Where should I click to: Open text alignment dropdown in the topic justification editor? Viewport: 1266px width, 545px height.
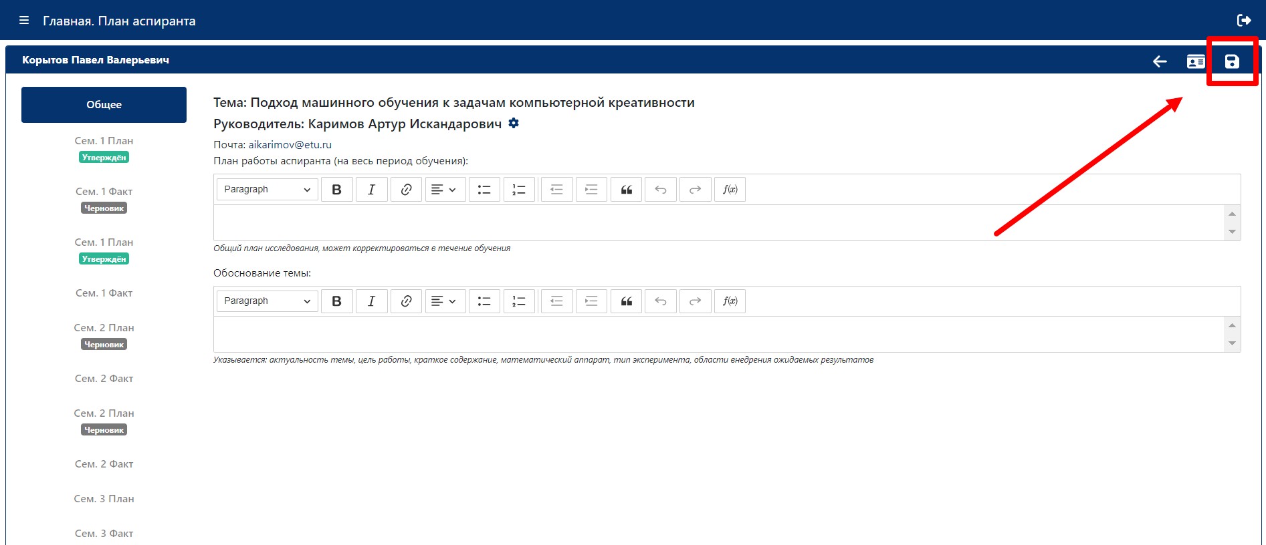click(x=444, y=301)
